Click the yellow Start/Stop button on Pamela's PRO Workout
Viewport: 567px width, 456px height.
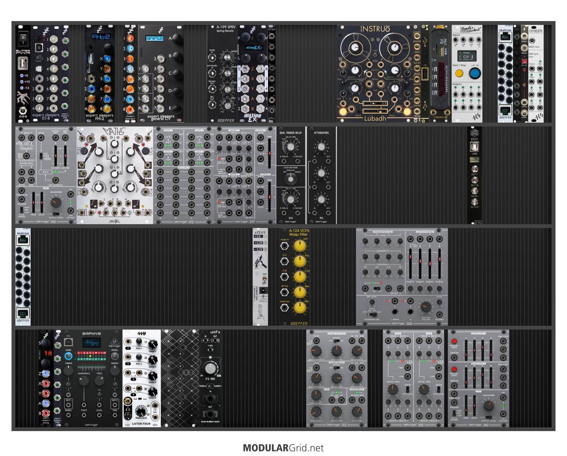[x=459, y=73]
